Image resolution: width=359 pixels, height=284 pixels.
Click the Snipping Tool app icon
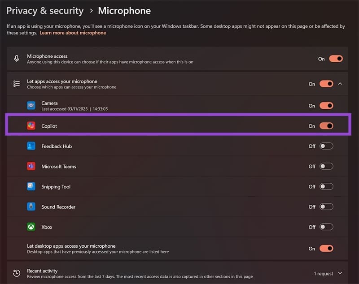(x=31, y=186)
